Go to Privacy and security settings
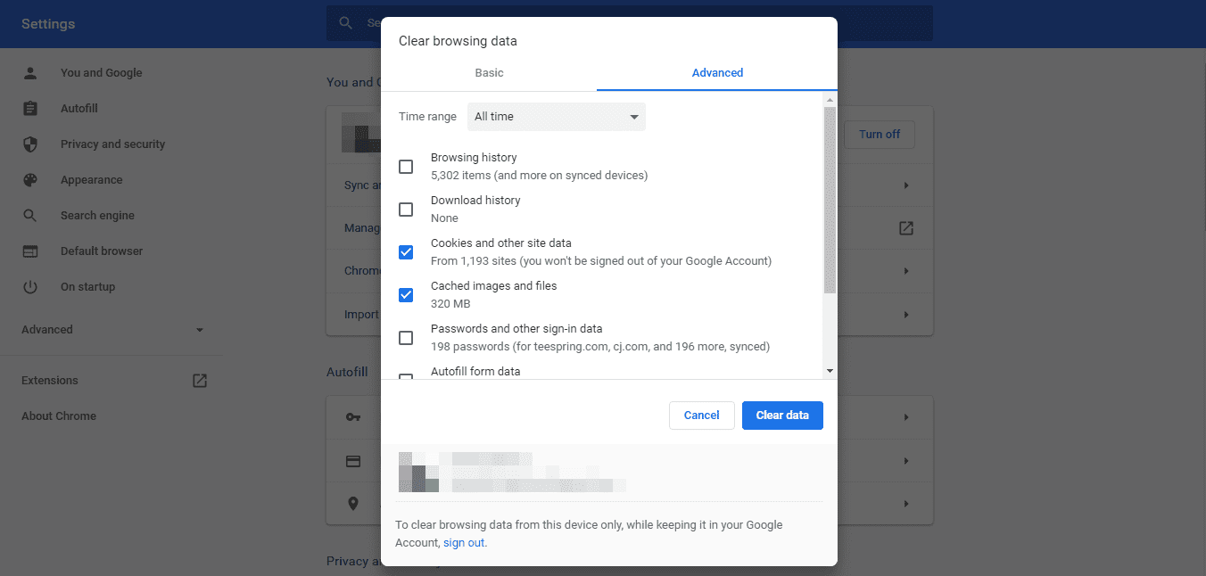Viewport: 1206px width, 576px height. click(112, 144)
